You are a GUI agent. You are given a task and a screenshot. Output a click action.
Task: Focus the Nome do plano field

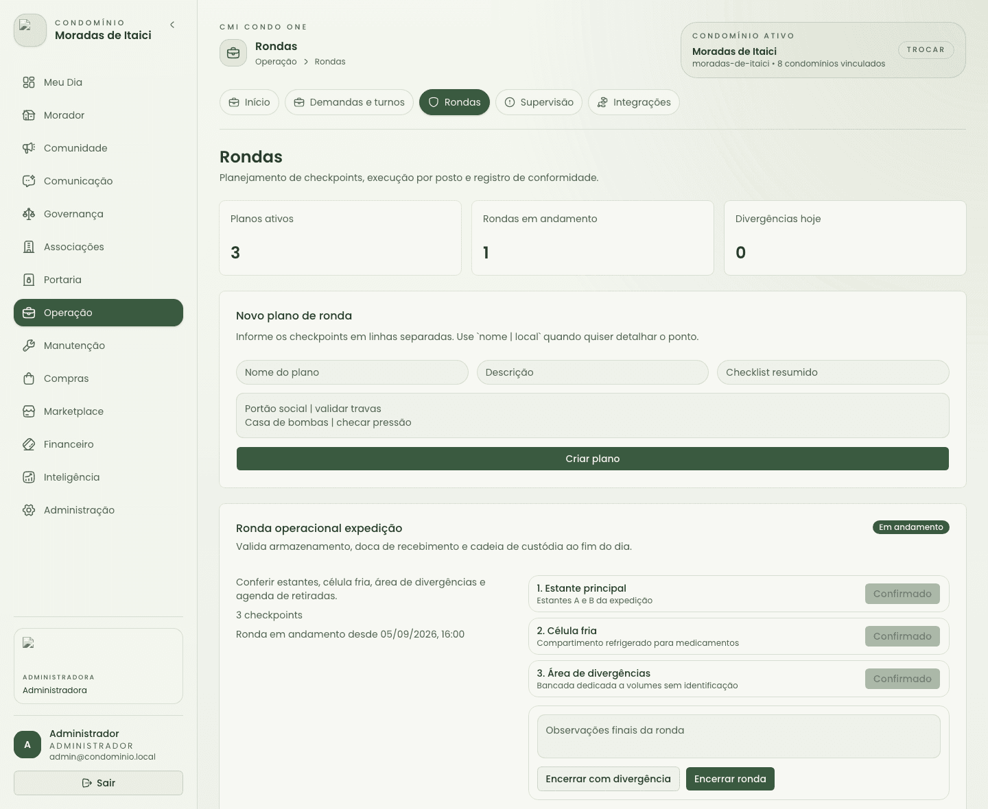click(352, 372)
